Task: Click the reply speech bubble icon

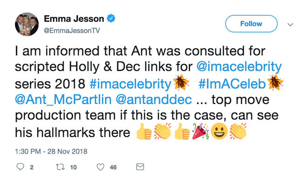Action: click(x=20, y=167)
